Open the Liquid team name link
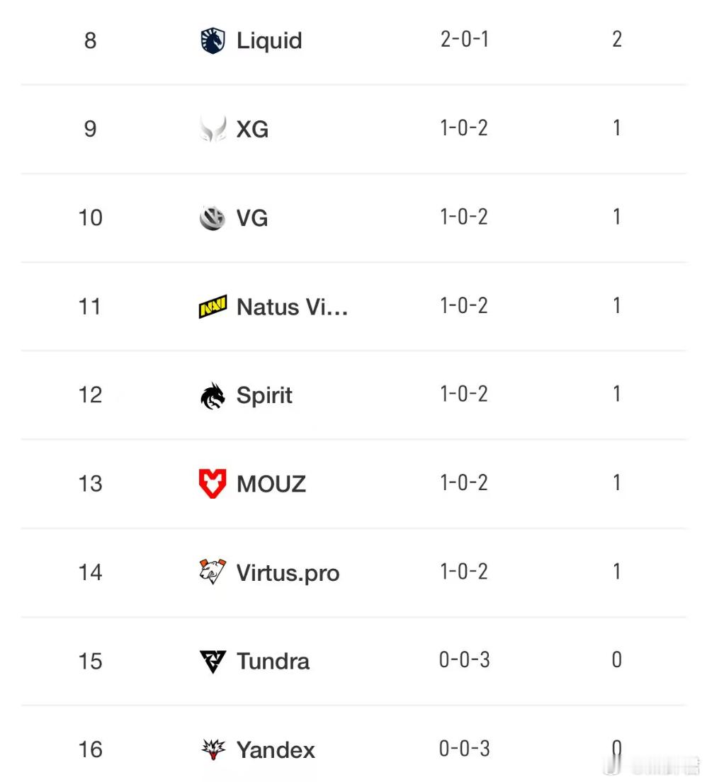Image resolution: width=707 pixels, height=782 pixels. pyautogui.click(x=269, y=41)
